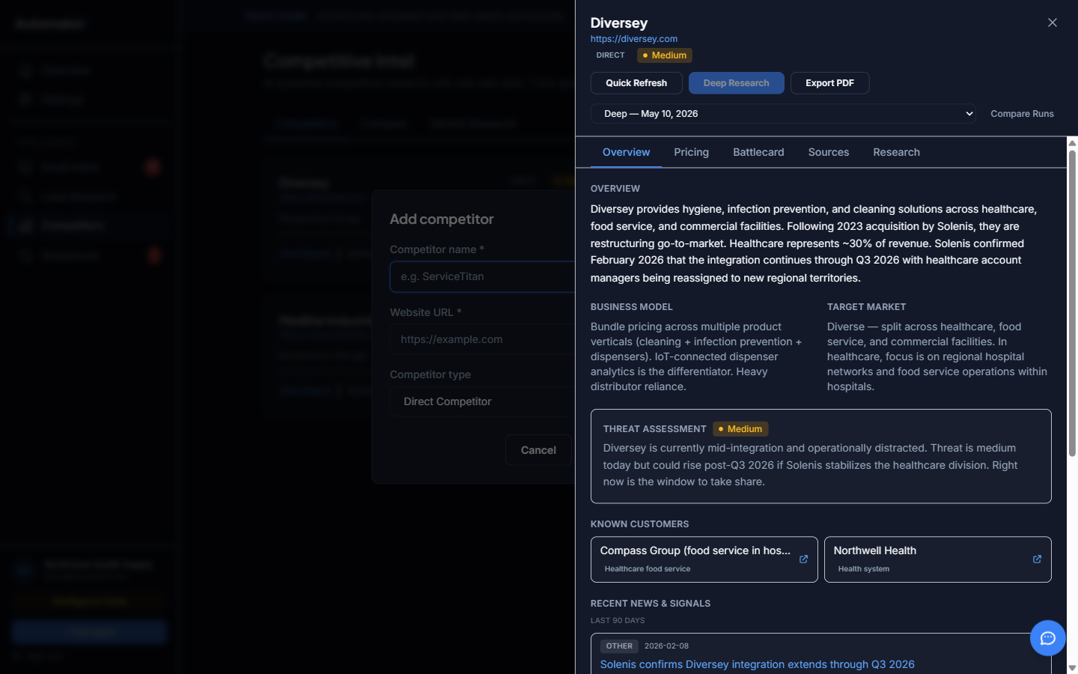The width and height of the screenshot is (1078, 674).
Task: Click Compare Runs
Action: click(1022, 114)
